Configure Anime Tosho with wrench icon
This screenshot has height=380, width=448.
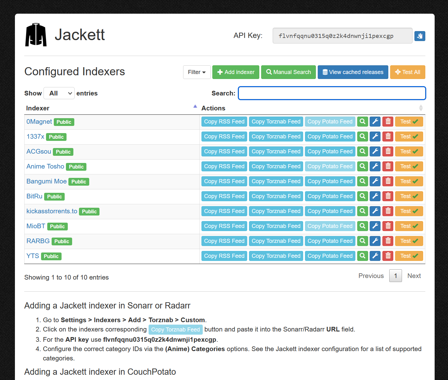(375, 166)
